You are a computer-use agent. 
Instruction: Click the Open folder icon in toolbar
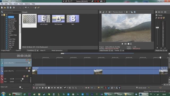click(x=5, y=8)
